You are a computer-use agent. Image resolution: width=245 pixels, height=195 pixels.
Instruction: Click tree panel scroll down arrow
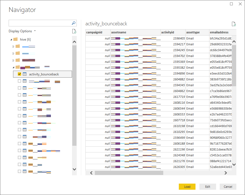click(x=74, y=169)
